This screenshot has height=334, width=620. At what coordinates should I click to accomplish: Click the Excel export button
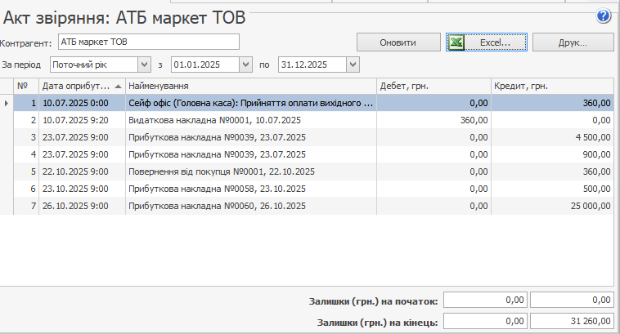[486, 42]
